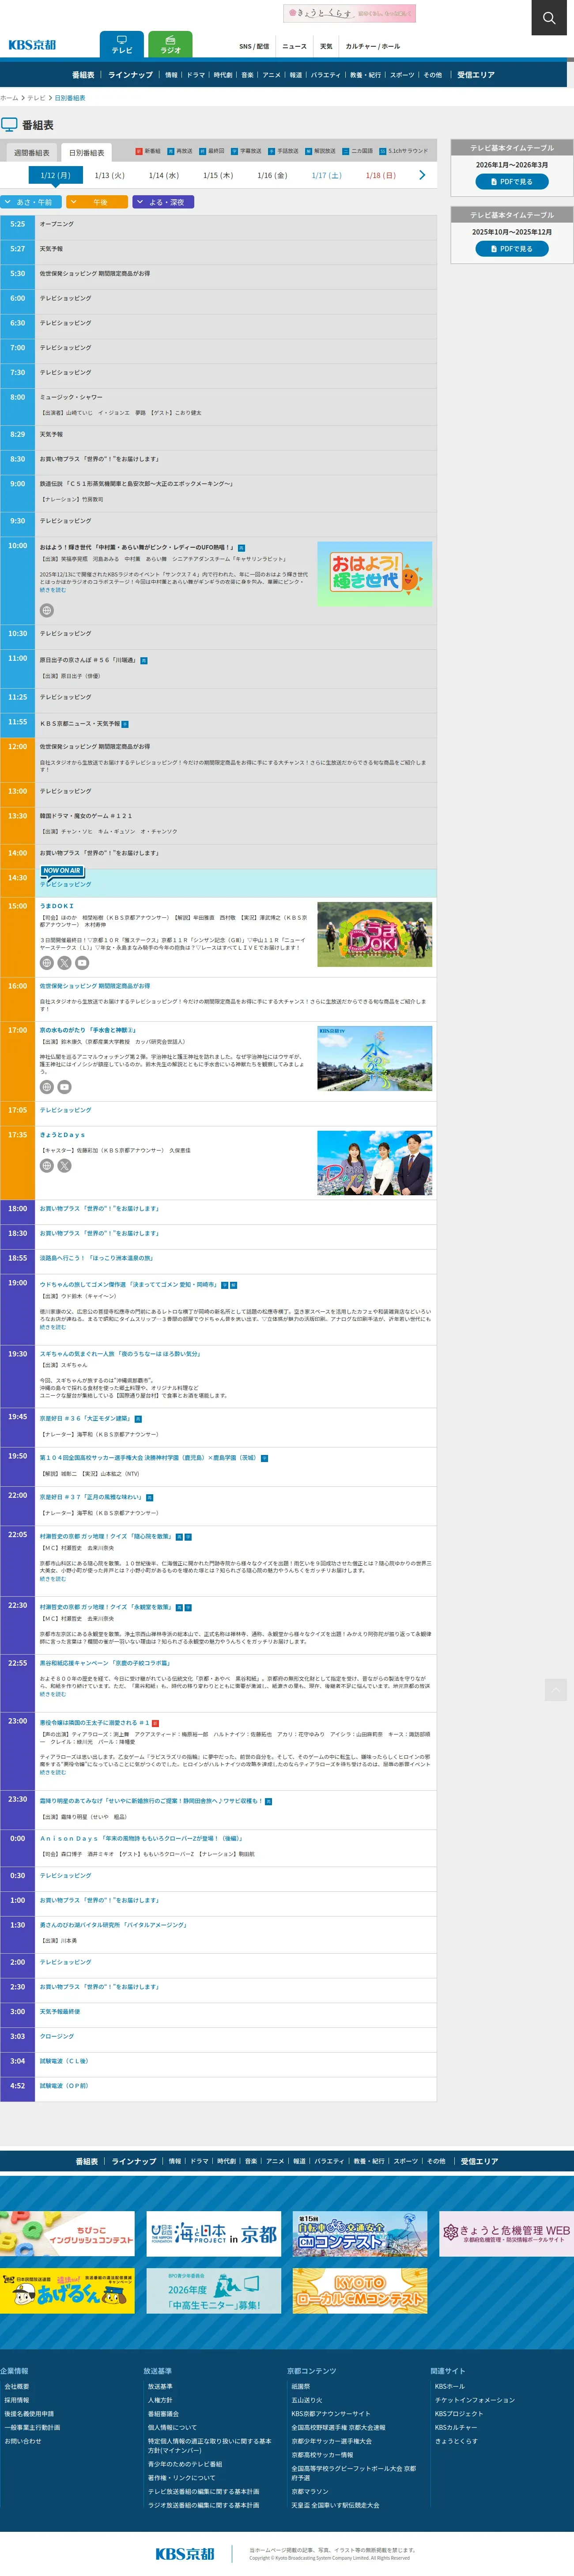This screenshot has width=574, height=2576.
Task: Click the YouTube icon for 京の水ものがたり
Action: pyautogui.click(x=64, y=1087)
